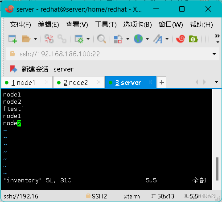The width and height of the screenshot is (222, 202).
Task: Minimize the Xshell window
Action: pos(156,9)
